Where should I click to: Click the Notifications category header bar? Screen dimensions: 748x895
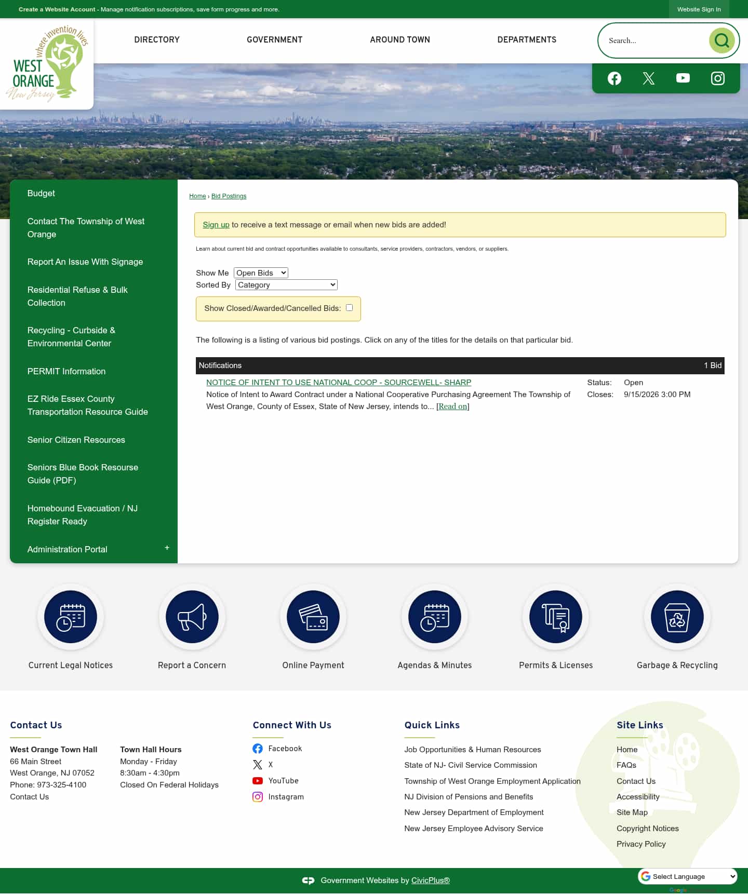(460, 365)
